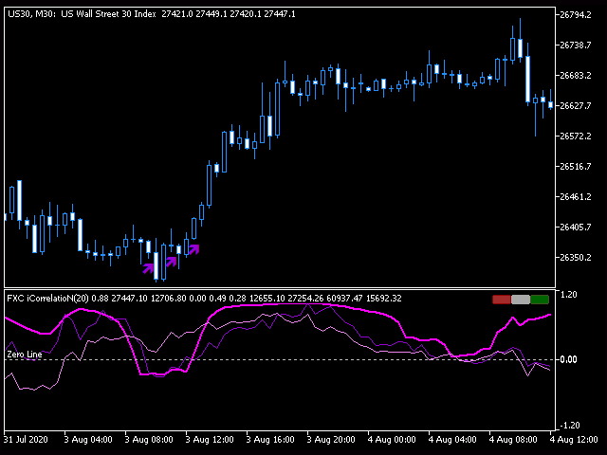Click the red indicator button
The height and width of the screenshot is (455, 607).
coord(502,300)
